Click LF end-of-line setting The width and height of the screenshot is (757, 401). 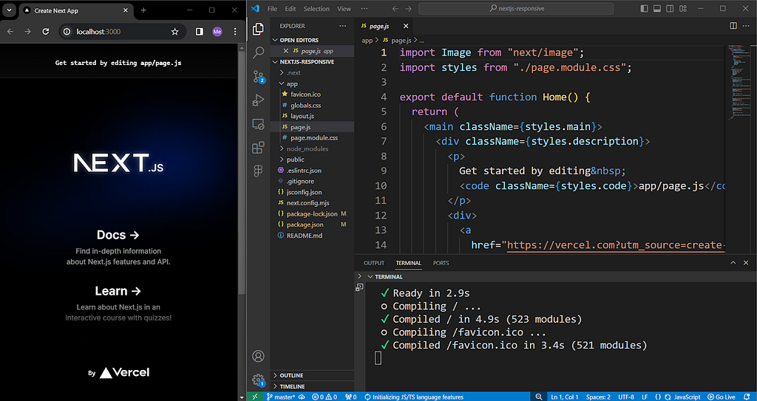pyautogui.click(x=645, y=397)
